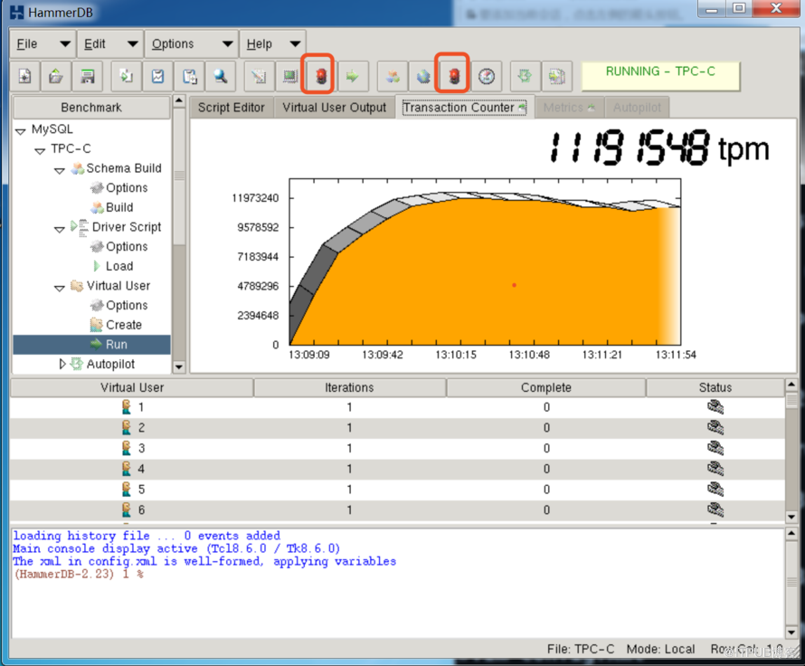
Task: Click the Paste clipboard toolbar icon
Action: tap(189, 77)
